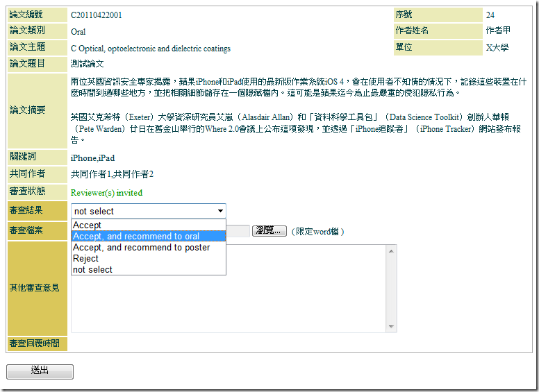Click the 送出 submit button
The width and height of the screenshot is (539, 392).
click(x=40, y=371)
